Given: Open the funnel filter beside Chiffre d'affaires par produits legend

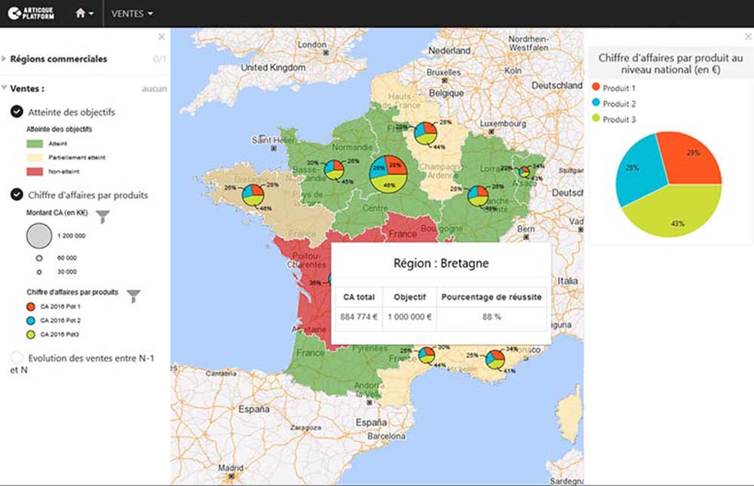Looking at the screenshot, I should [133, 295].
